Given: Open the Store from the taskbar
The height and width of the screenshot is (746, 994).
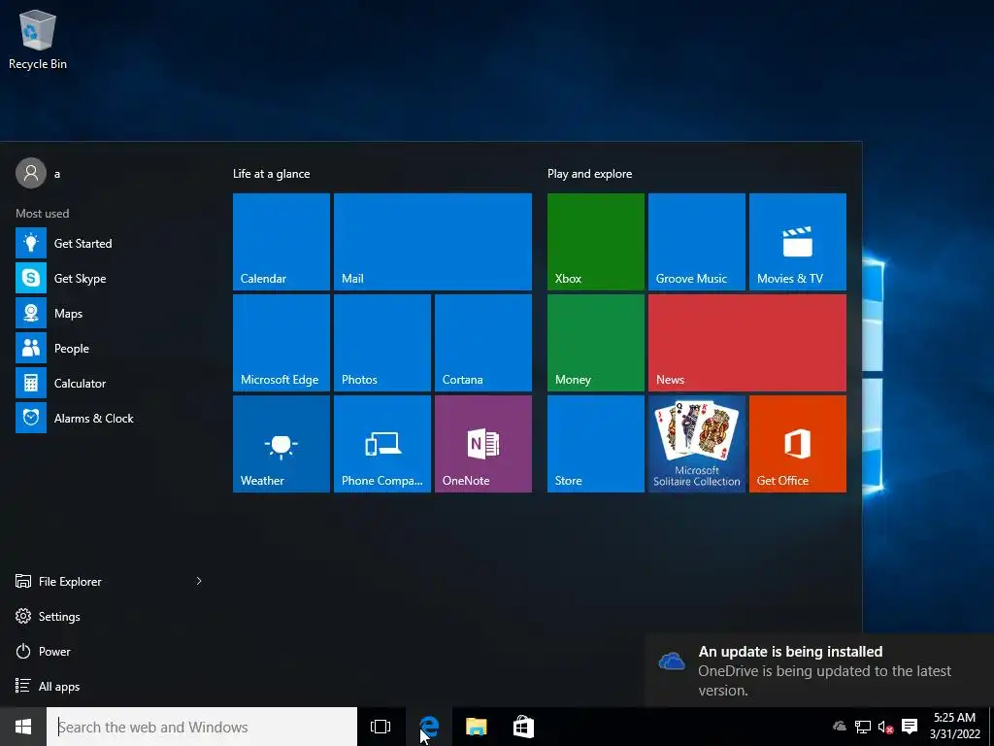Looking at the screenshot, I should click(523, 727).
